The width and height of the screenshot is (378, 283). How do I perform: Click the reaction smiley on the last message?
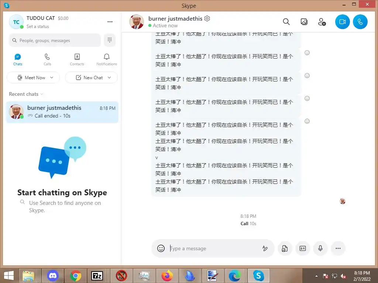click(x=307, y=121)
